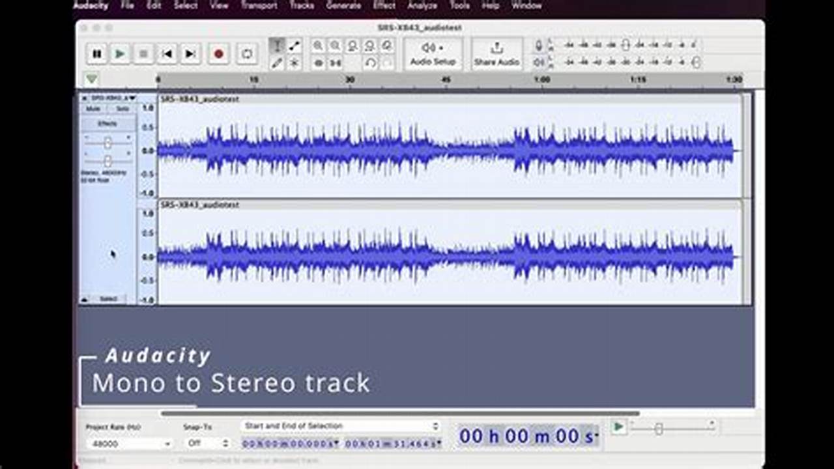Image resolution: width=834 pixels, height=469 pixels.
Task: Click the microphone record meter icon
Action: click(x=539, y=45)
